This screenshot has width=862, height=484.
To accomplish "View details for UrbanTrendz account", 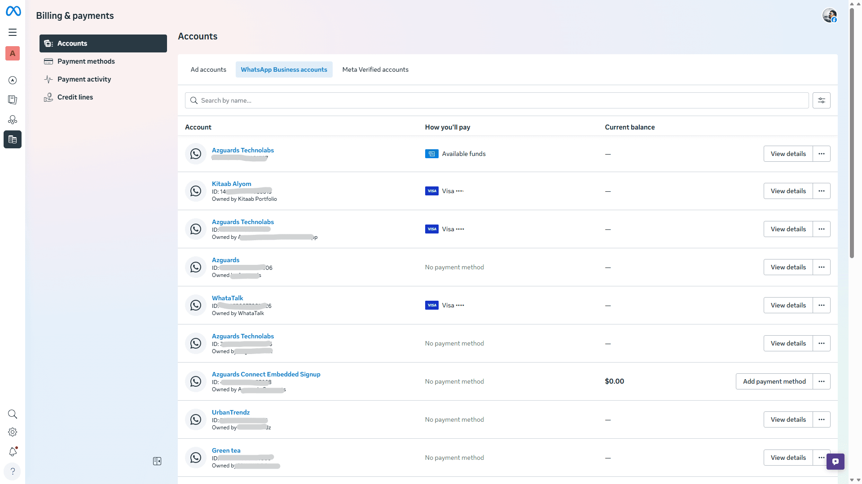I will pyautogui.click(x=788, y=419).
